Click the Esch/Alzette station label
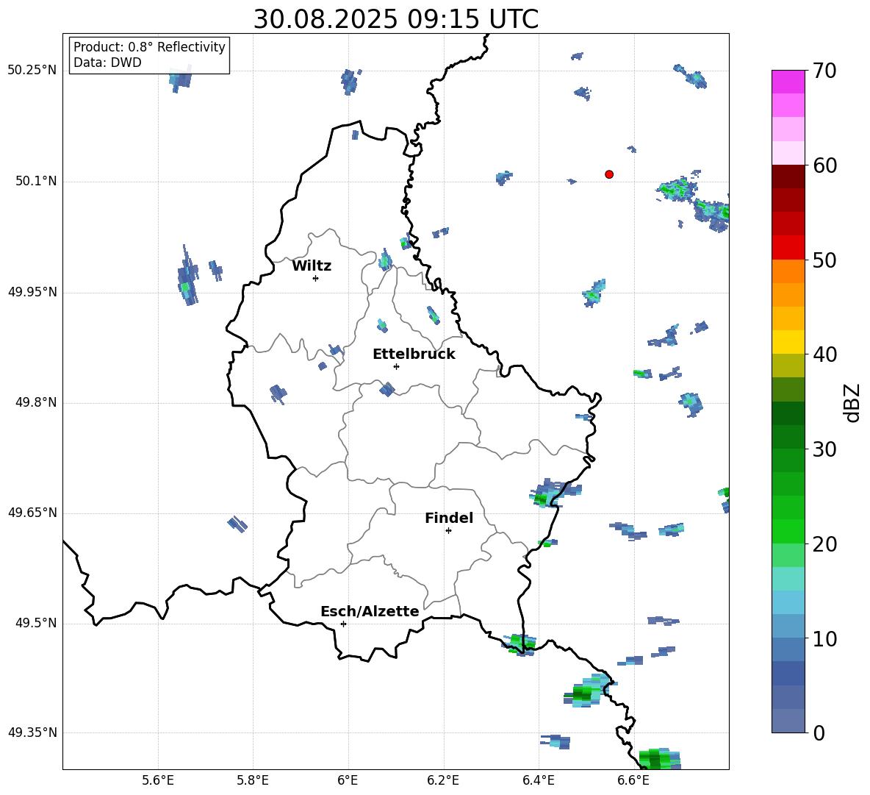Image resolution: width=870 pixels, height=795 pixels. 370,612
